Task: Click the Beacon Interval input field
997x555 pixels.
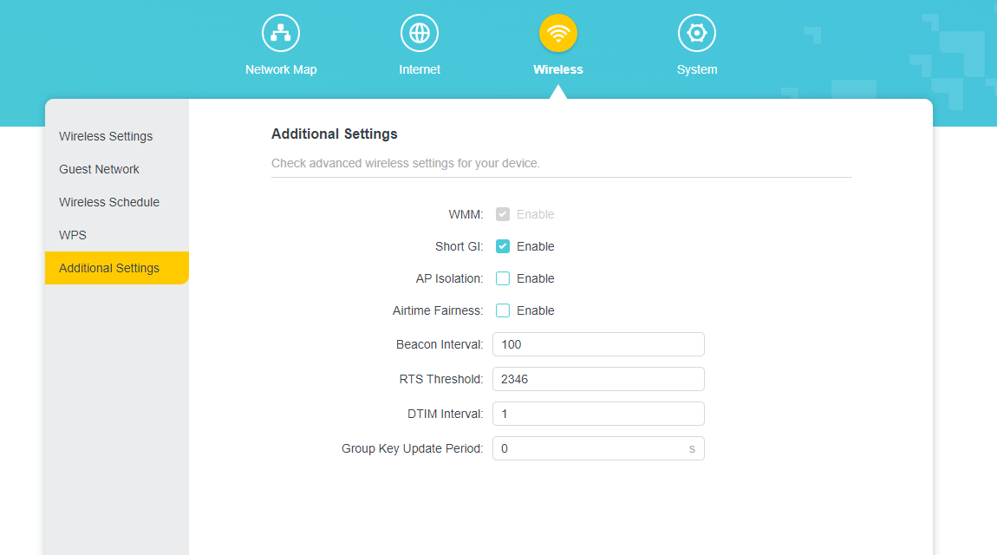Action: (598, 344)
